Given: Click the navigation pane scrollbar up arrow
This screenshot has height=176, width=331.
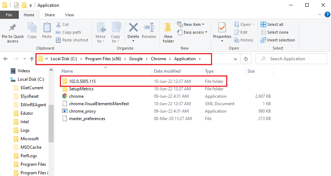Looking at the screenshot, I should tap(51, 70).
